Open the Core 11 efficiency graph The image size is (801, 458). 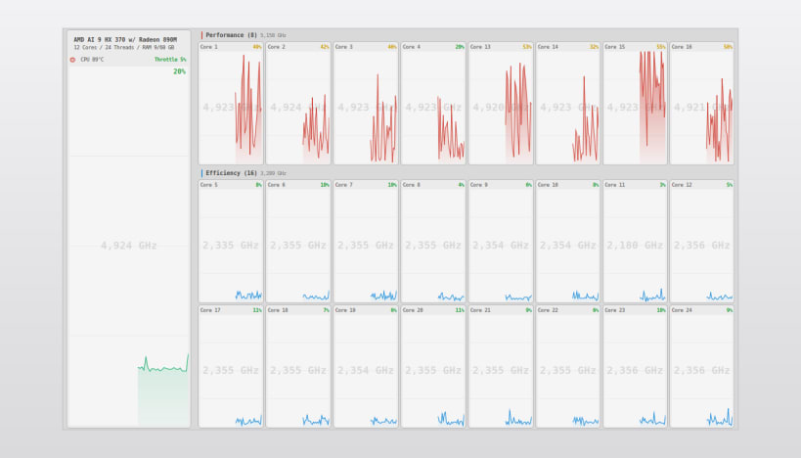point(635,242)
